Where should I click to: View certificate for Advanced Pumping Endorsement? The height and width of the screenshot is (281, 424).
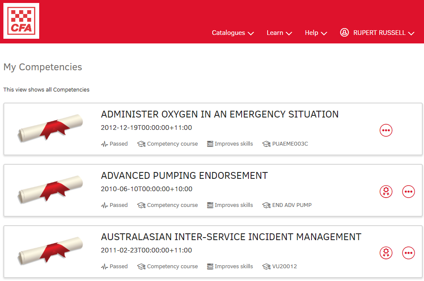[x=386, y=192]
